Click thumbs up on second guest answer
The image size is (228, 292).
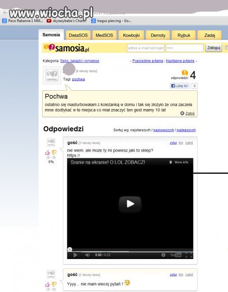(x=48, y=284)
